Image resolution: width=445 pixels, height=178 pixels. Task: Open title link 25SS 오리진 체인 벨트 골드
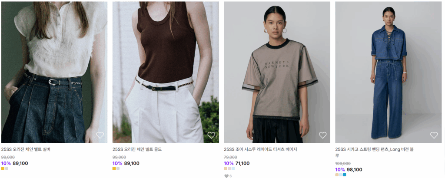click(x=137, y=149)
